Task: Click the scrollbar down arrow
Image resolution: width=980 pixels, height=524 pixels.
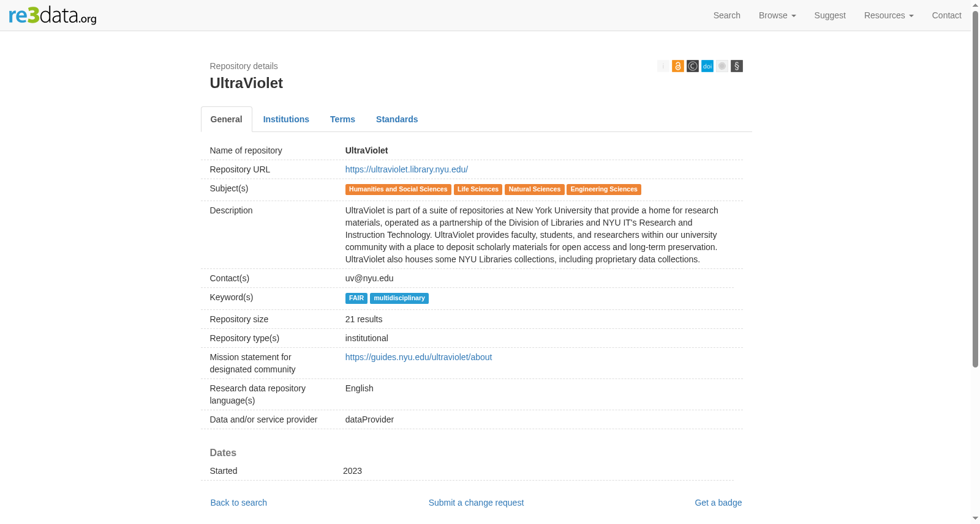Action: (x=976, y=519)
